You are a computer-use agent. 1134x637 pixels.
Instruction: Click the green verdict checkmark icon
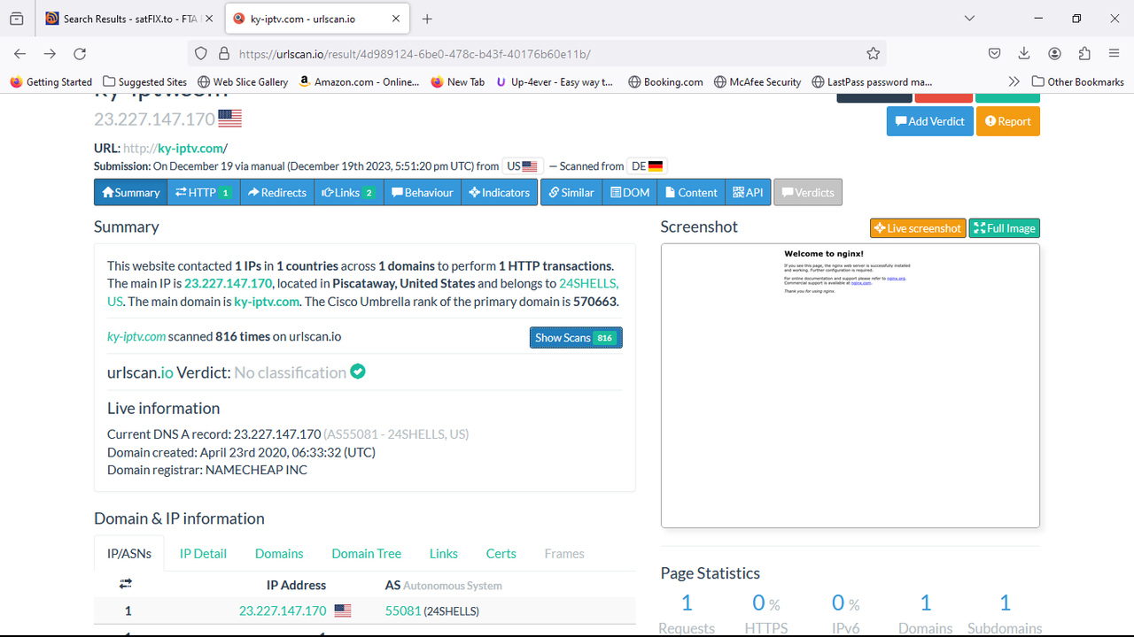[x=358, y=372]
